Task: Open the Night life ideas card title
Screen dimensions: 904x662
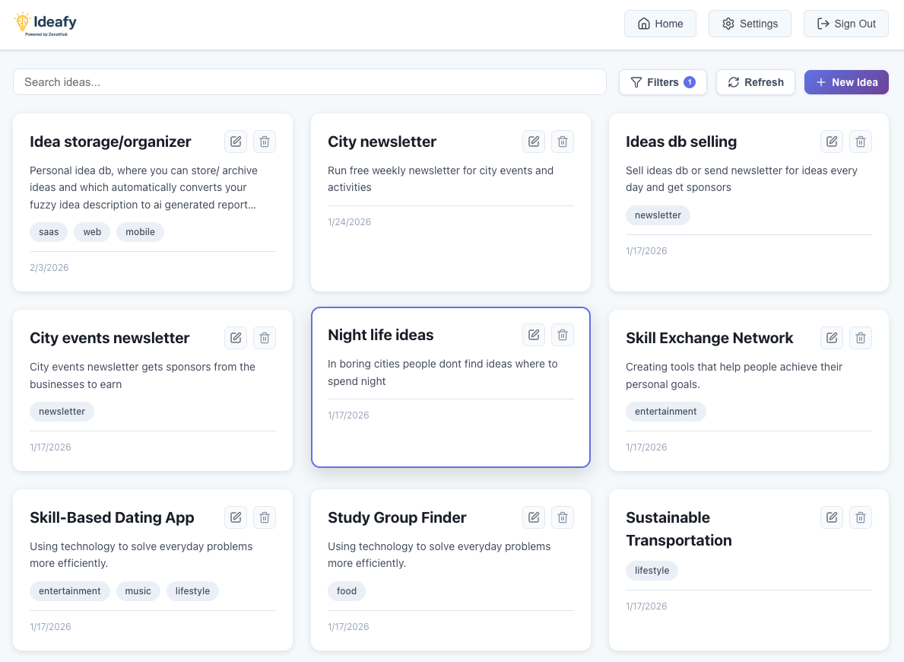Action: click(x=381, y=335)
